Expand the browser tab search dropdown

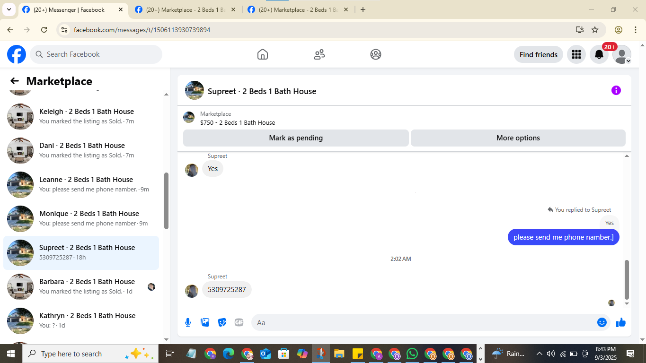[x=9, y=9]
